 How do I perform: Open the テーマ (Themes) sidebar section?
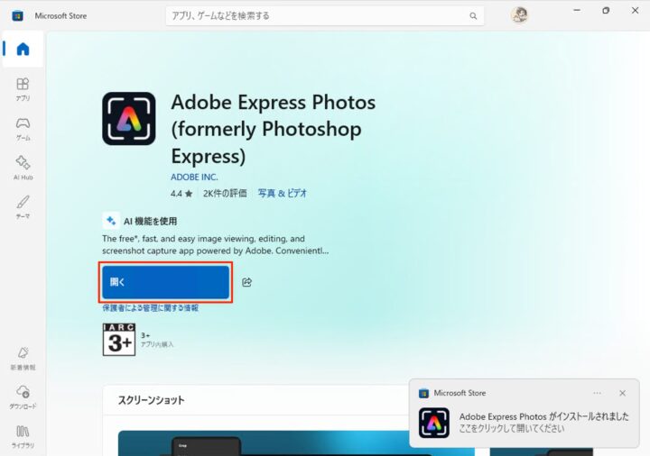[x=23, y=205]
